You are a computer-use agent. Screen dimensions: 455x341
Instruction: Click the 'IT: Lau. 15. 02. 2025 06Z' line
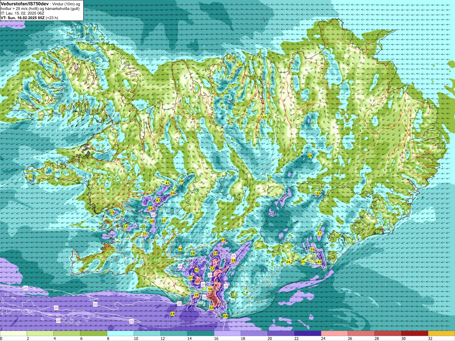(x=22, y=13)
